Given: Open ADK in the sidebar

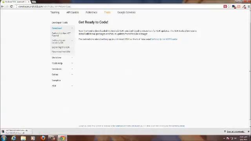Looking at the screenshot, I should (54, 86).
